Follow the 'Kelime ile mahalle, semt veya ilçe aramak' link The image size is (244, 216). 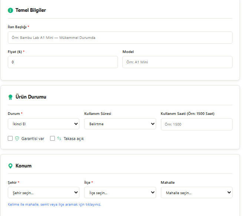click(x=55, y=205)
